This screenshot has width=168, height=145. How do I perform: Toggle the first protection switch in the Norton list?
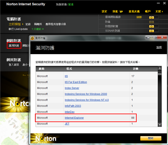[154, 17]
